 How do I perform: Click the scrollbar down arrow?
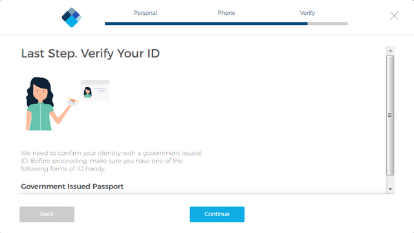tap(390, 189)
